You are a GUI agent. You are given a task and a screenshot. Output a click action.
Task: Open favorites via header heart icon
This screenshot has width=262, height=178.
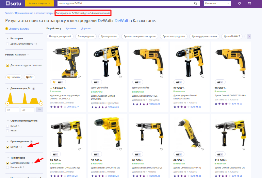point(239,3)
